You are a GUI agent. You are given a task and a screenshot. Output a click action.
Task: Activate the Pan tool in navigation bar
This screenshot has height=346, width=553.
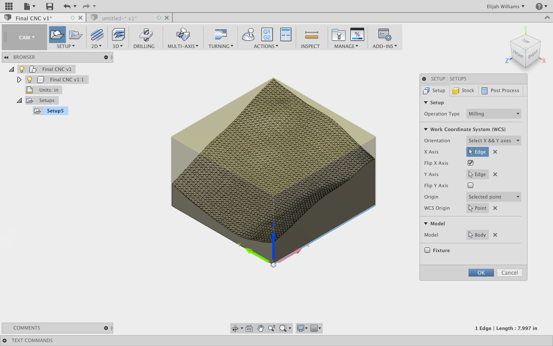261,328
